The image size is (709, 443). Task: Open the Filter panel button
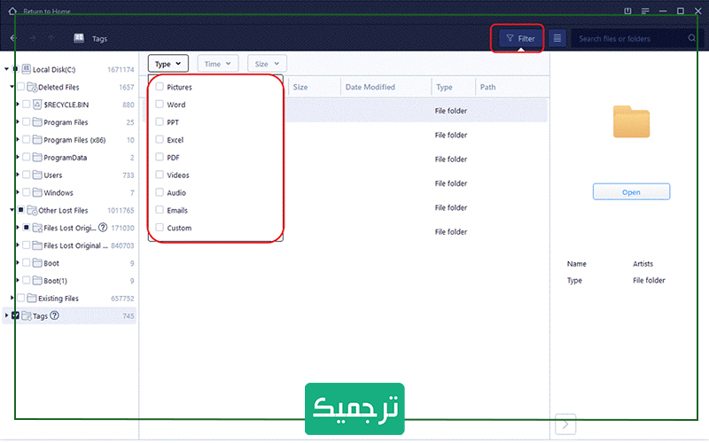(520, 38)
